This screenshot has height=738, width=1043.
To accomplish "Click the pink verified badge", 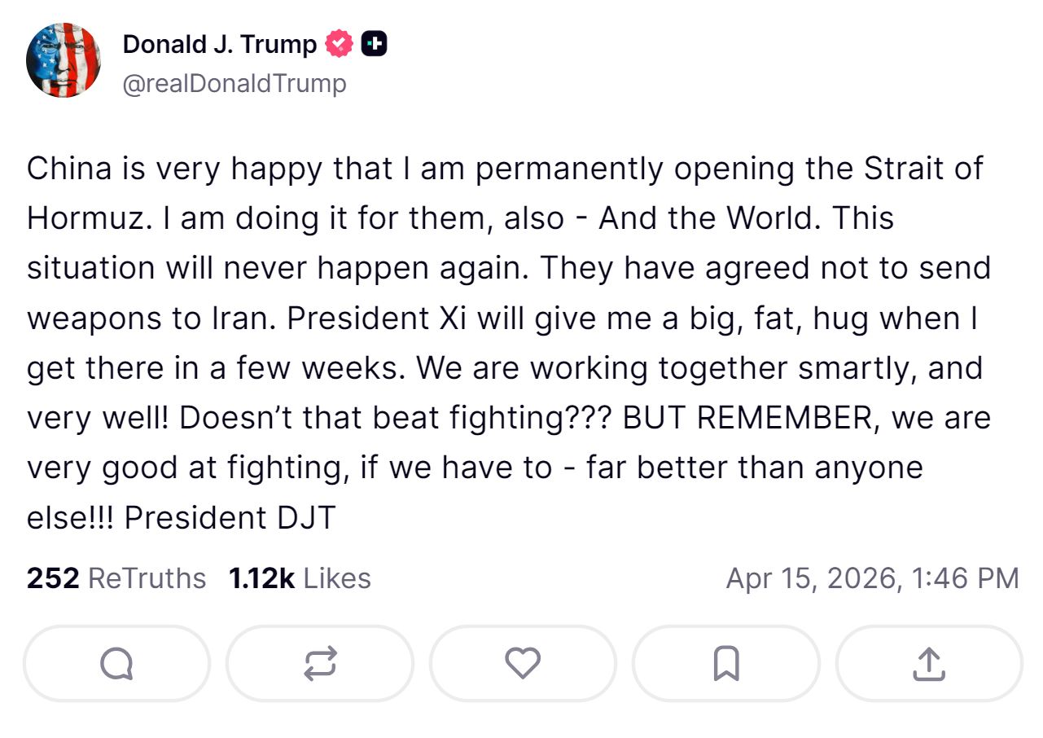I will pyautogui.click(x=338, y=43).
